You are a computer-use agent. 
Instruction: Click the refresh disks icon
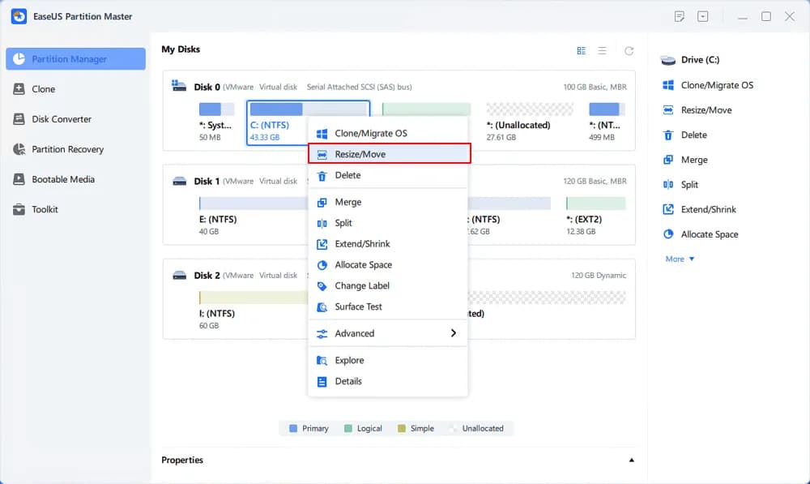(x=629, y=50)
